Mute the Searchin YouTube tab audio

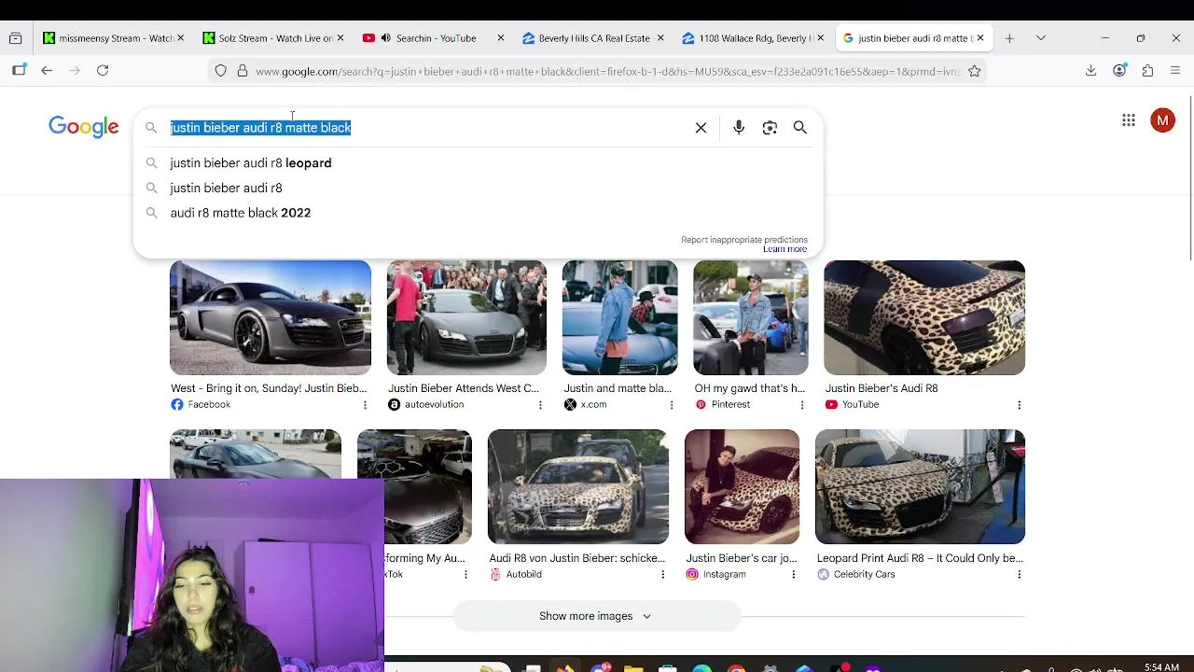tap(385, 38)
